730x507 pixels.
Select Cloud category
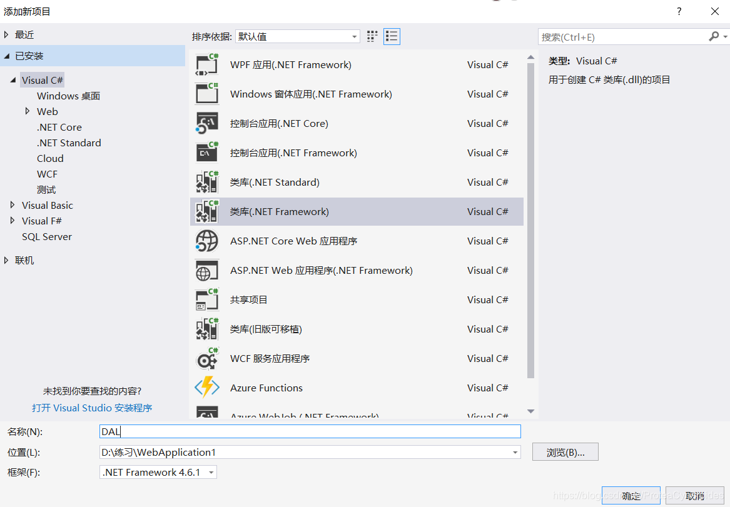pyautogui.click(x=50, y=158)
